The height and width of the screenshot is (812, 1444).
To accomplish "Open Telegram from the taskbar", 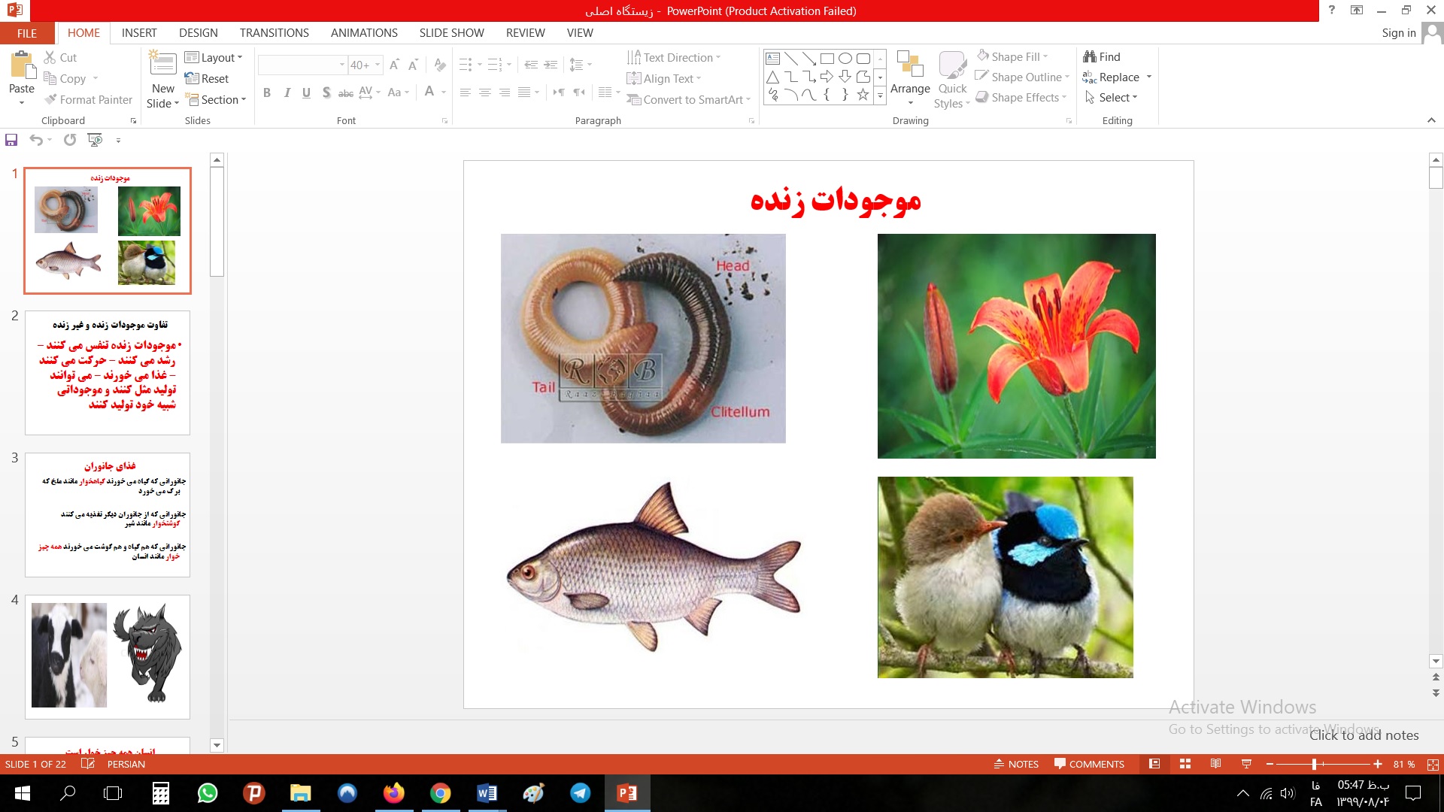I will point(581,793).
